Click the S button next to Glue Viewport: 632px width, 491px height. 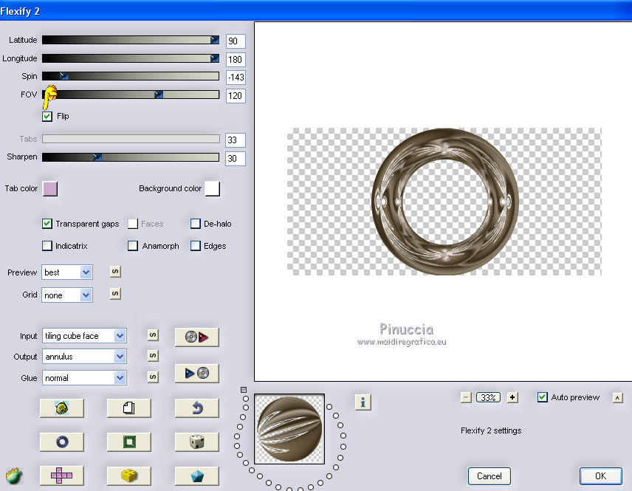pos(153,377)
